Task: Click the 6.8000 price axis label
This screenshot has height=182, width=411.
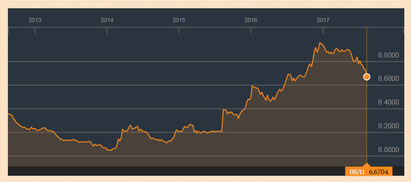Action: (x=388, y=55)
